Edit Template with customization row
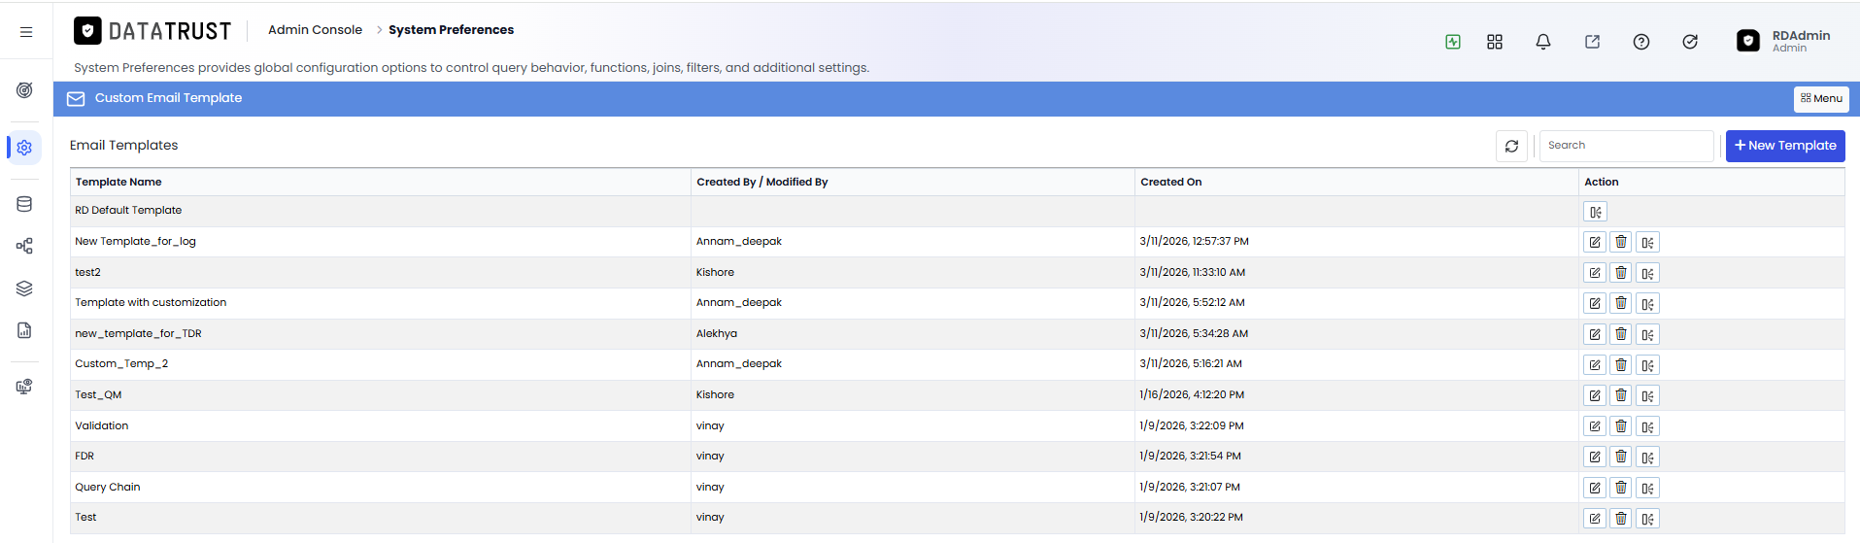1860x543 pixels. click(1595, 304)
